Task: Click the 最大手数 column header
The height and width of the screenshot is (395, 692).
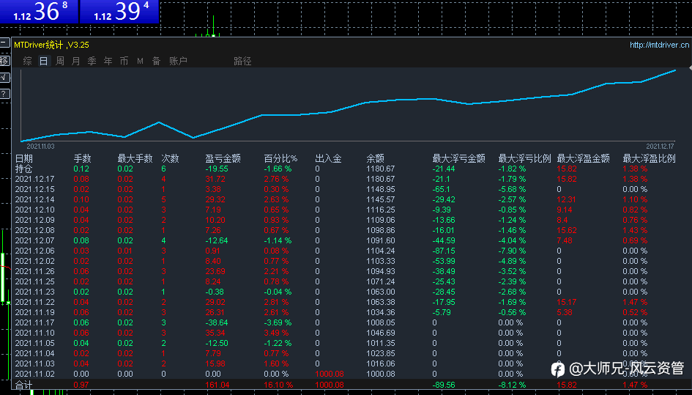Action: [135, 158]
